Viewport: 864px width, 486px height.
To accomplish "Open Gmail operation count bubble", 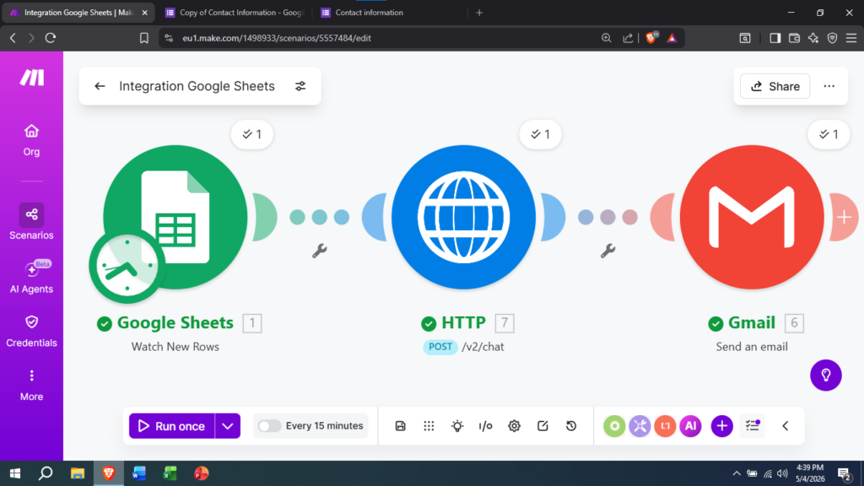I will pos(829,134).
